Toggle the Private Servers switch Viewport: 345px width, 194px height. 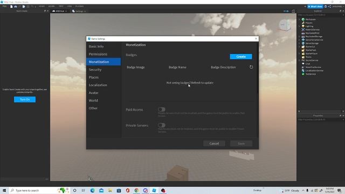point(162,125)
